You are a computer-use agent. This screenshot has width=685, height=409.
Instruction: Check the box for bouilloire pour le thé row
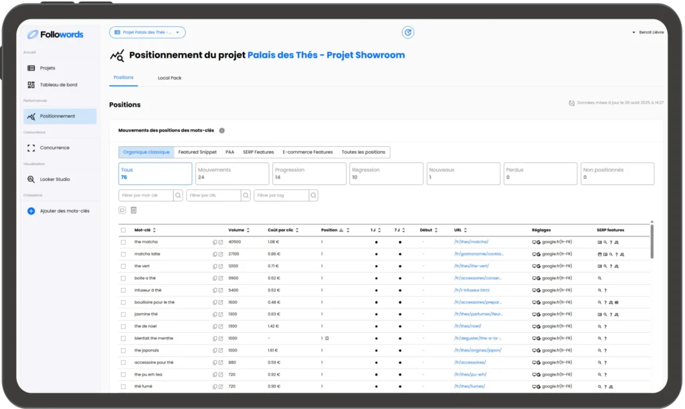point(123,303)
